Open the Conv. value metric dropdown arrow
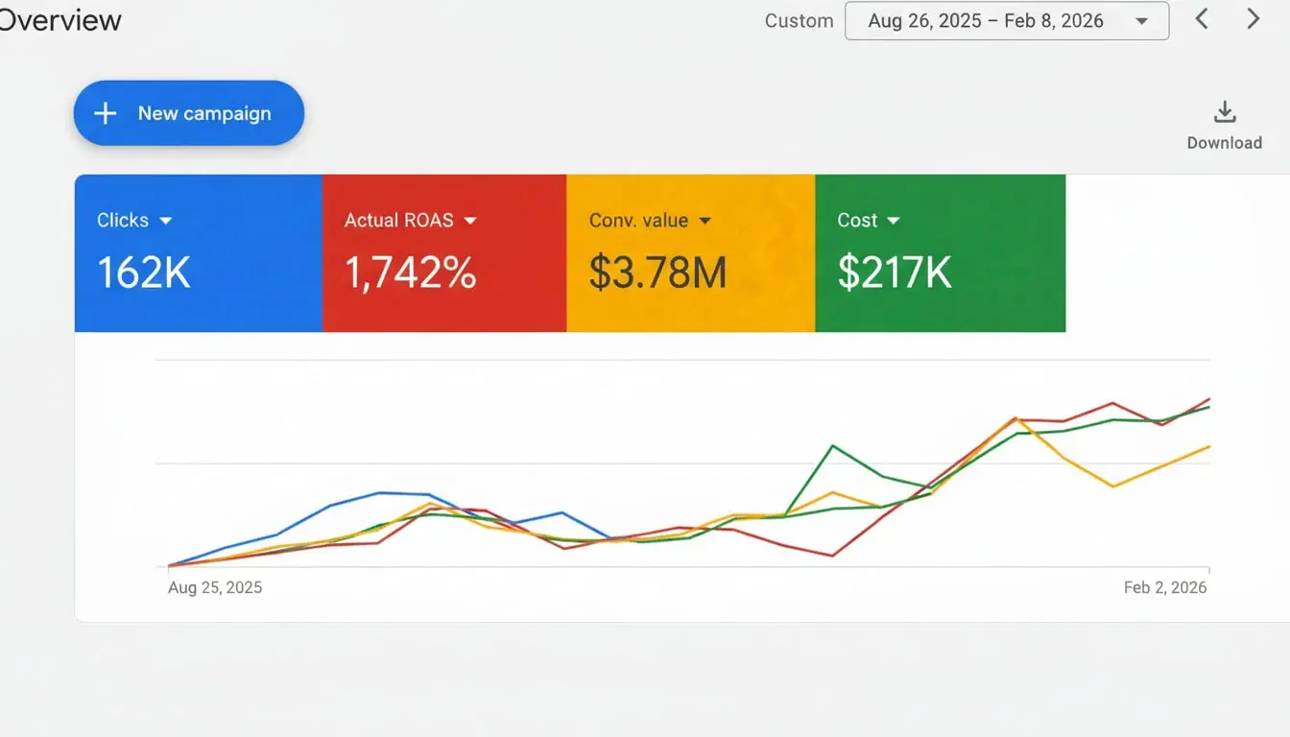1290x737 pixels. coord(705,221)
